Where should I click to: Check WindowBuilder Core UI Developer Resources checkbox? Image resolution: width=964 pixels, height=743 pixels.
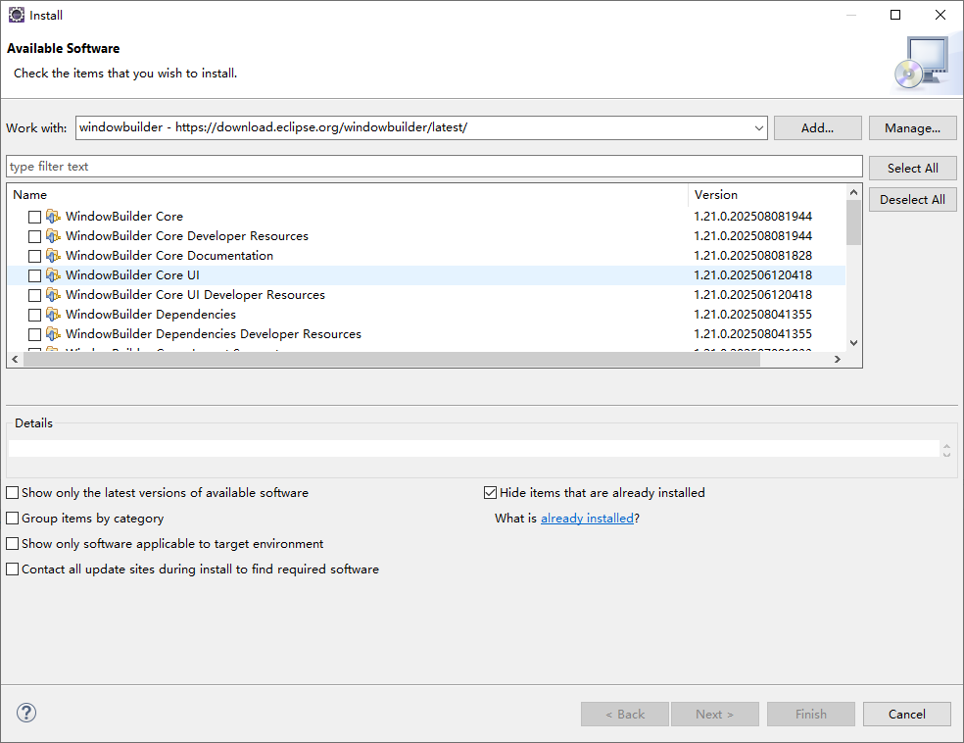point(34,296)
